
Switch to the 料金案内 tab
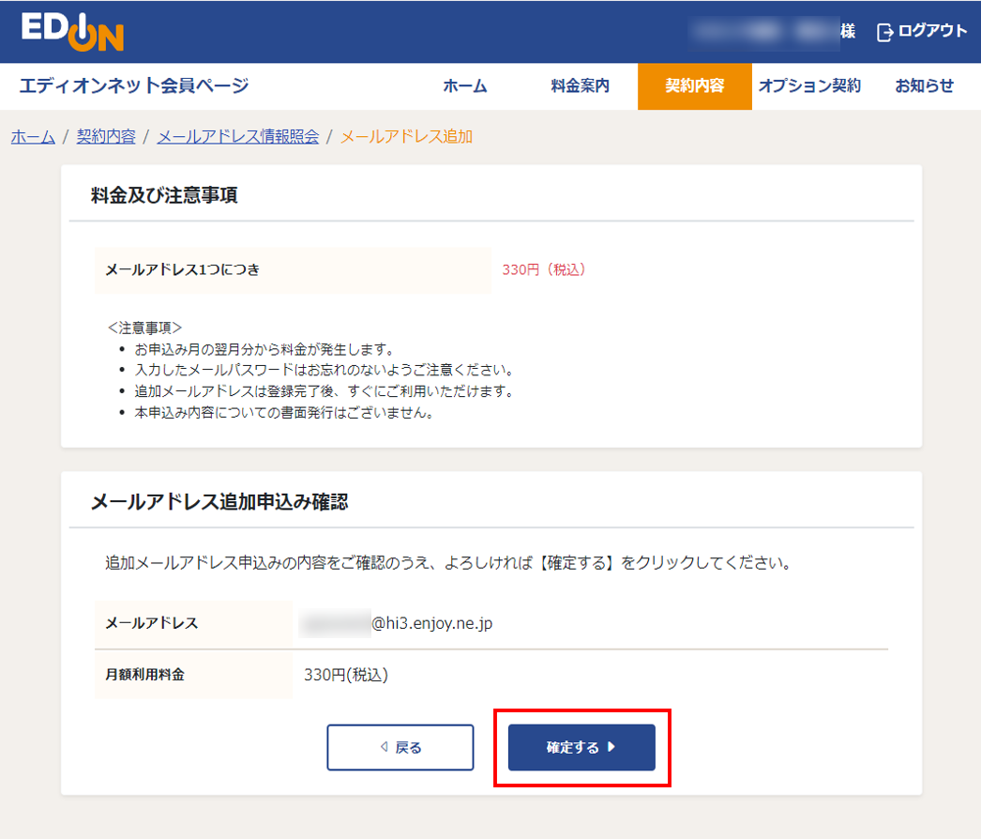point(580,86)
